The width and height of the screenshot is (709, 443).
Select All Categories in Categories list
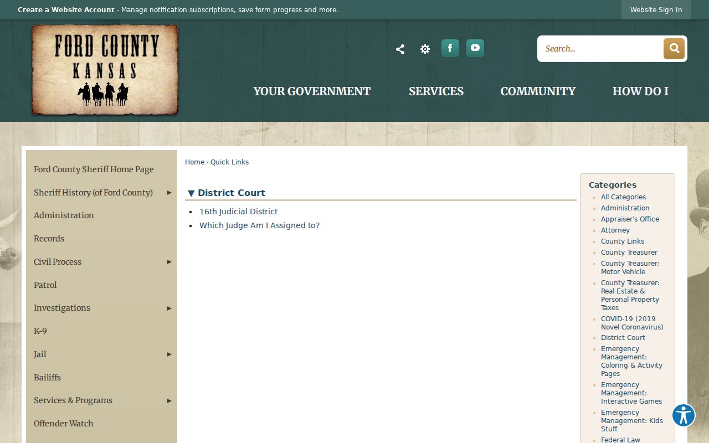623,197
